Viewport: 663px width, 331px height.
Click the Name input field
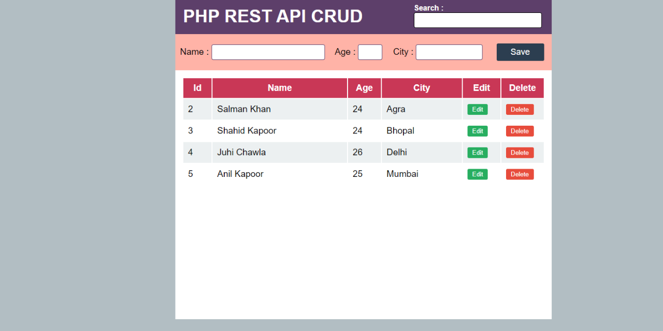[x=268, y=52]
